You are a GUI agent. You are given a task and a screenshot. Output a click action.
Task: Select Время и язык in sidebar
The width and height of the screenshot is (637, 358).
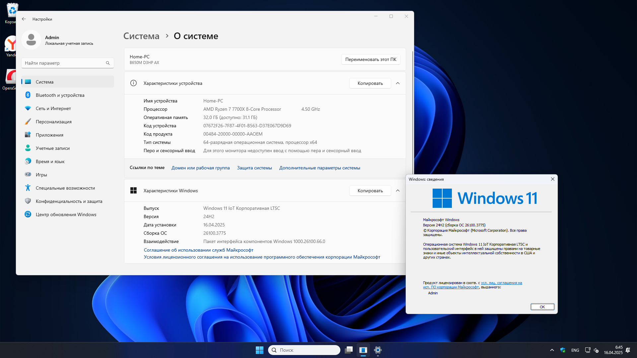tap(50, 161)
